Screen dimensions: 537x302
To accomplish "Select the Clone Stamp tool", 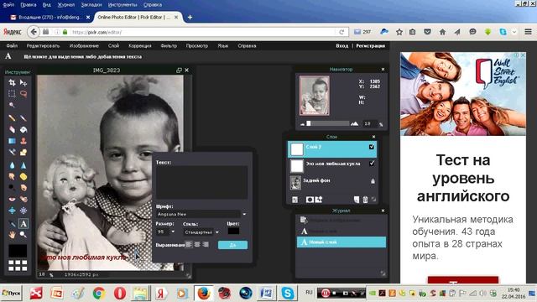I will (x=23, y=141).
